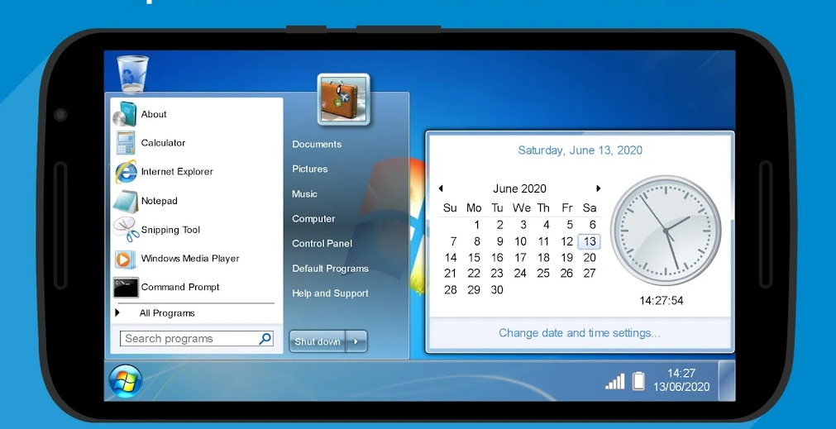Image resolution: width=836 pixels, height=429 pixels.
Task: Click the Start orb button
Action: 126,380
